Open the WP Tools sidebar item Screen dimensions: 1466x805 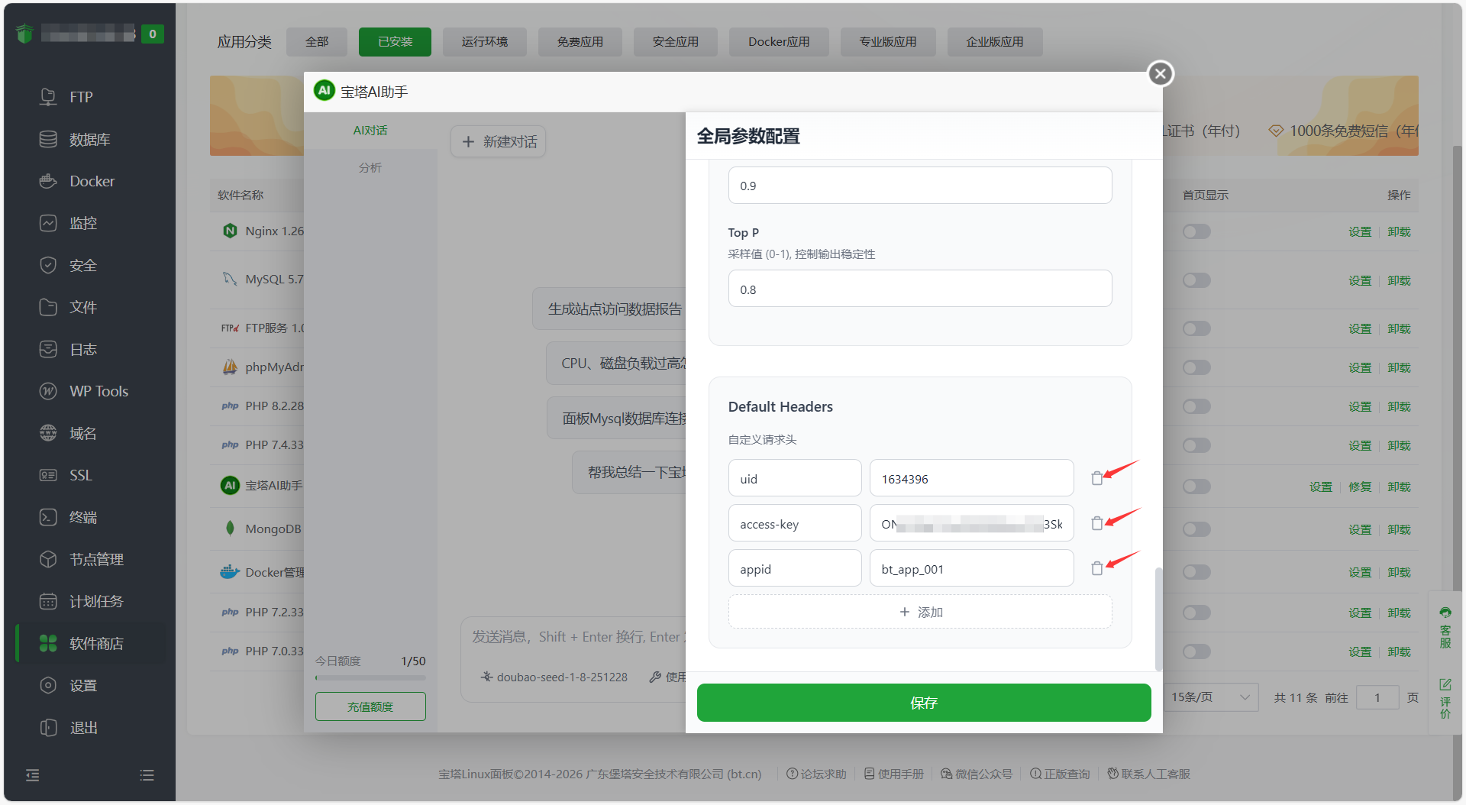pyautogui.click(x=98, y=391)
